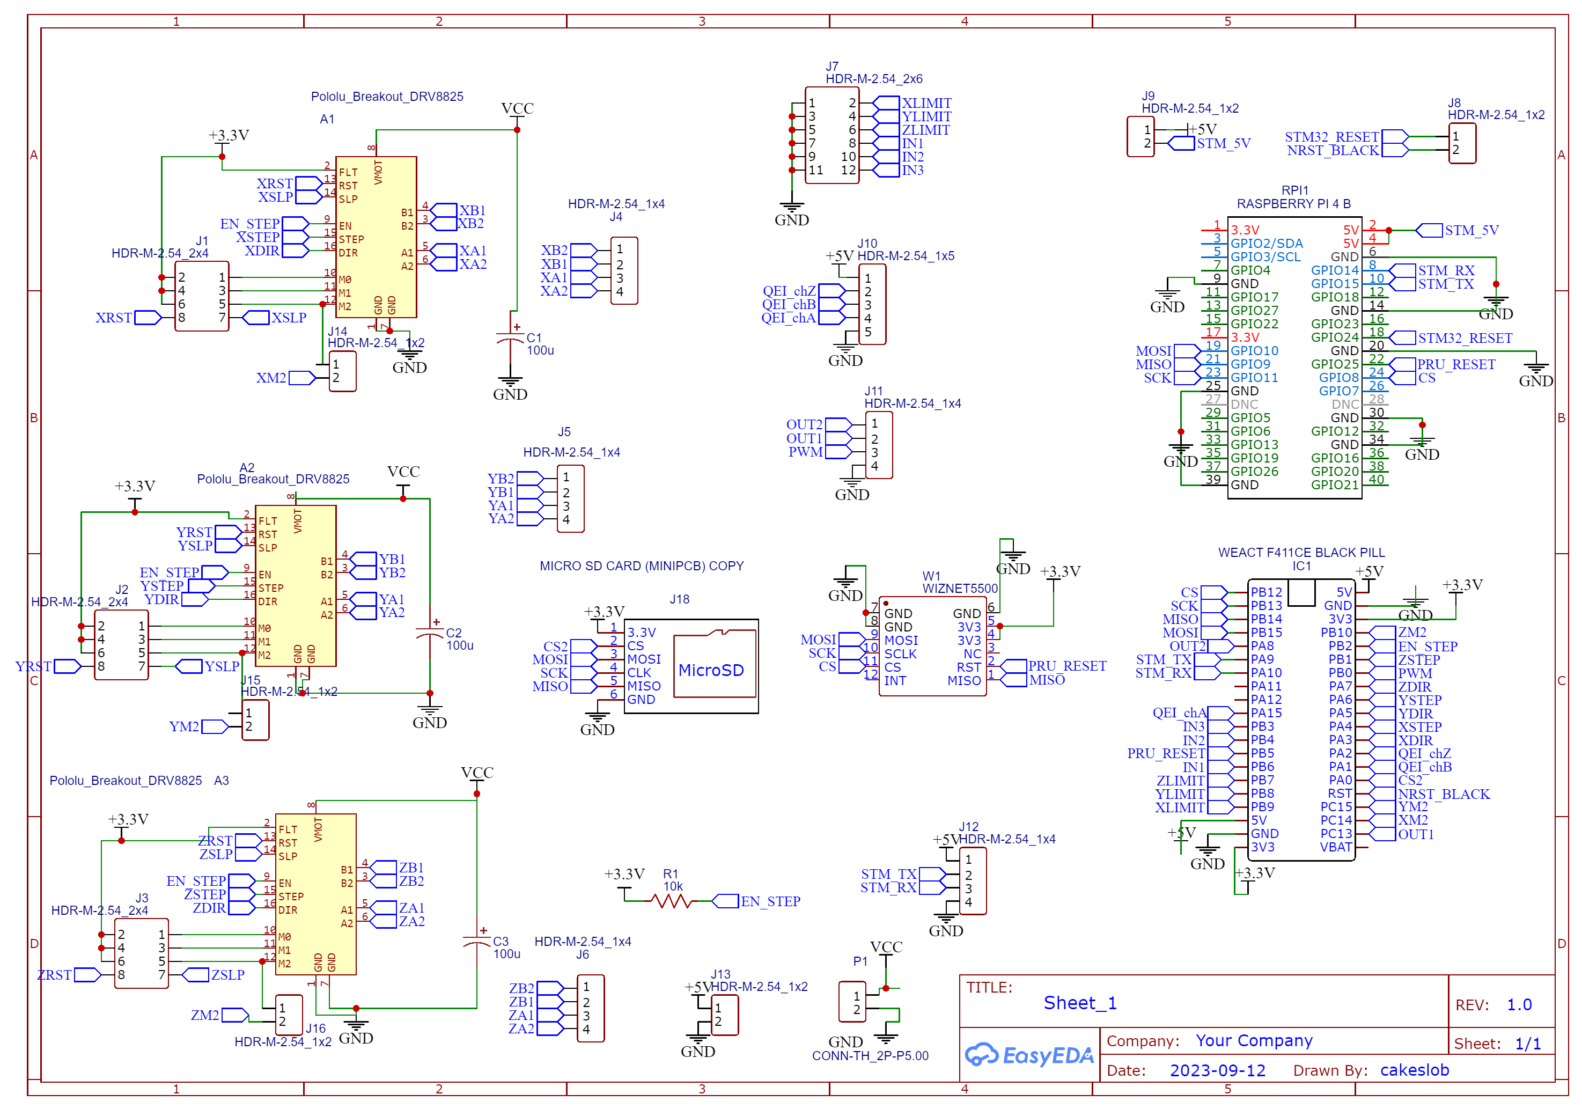Image resolution: width=1582 pixels, height=1109 pixels.
Task: Click the +3.3V power symbol left of R1
Action: [624, 881]
